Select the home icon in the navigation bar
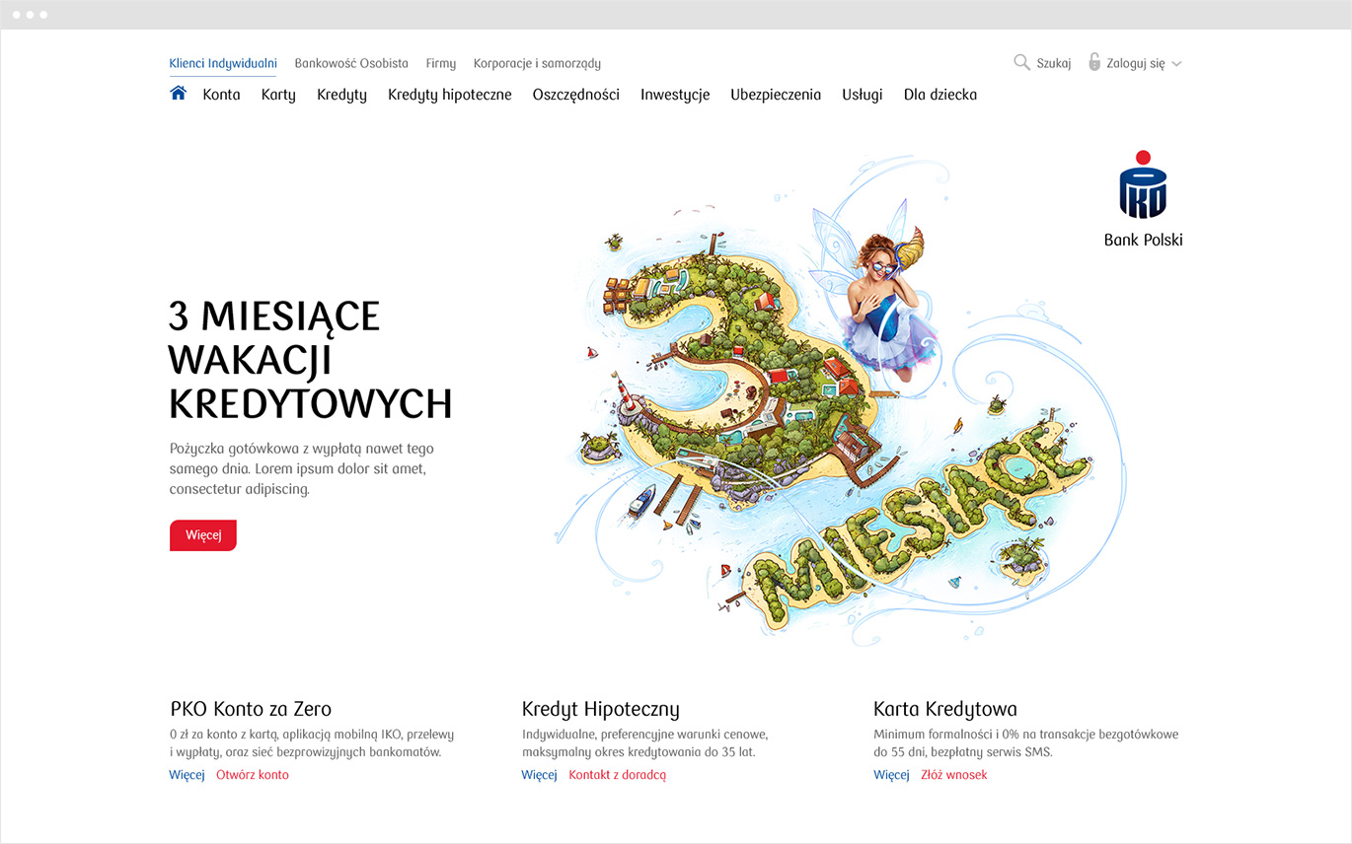 178,92
